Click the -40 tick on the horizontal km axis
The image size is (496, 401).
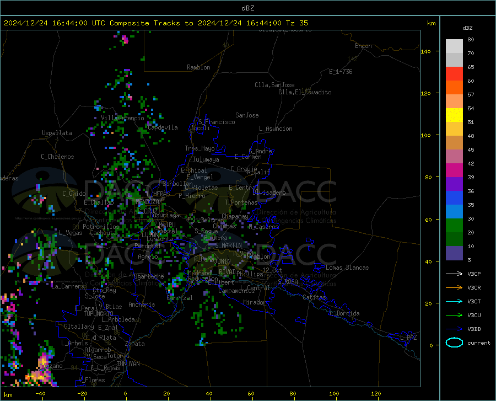[x=40, y=393]
